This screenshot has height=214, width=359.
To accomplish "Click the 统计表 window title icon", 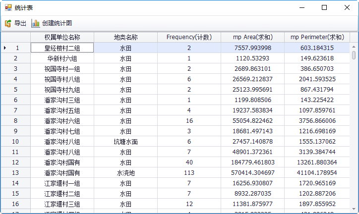I will [8, 8].
